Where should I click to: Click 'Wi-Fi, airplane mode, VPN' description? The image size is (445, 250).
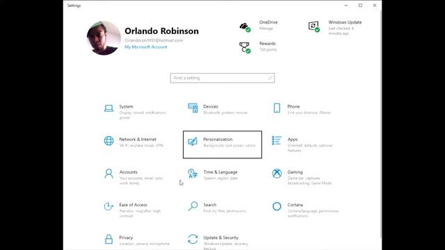tap(141, 145)
